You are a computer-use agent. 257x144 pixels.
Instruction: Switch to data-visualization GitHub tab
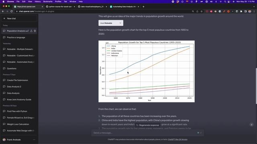(x=92, y=7)
